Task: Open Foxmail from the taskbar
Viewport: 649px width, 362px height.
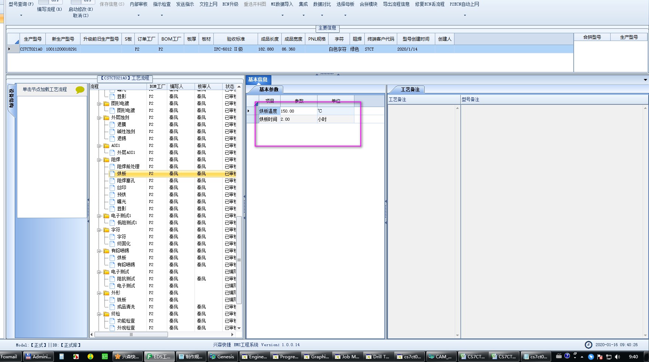Action: (x=10, y=356)
